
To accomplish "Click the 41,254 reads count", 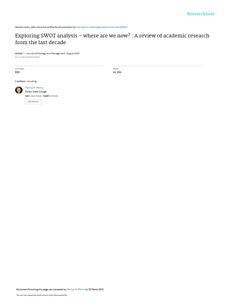I will 117,72.
